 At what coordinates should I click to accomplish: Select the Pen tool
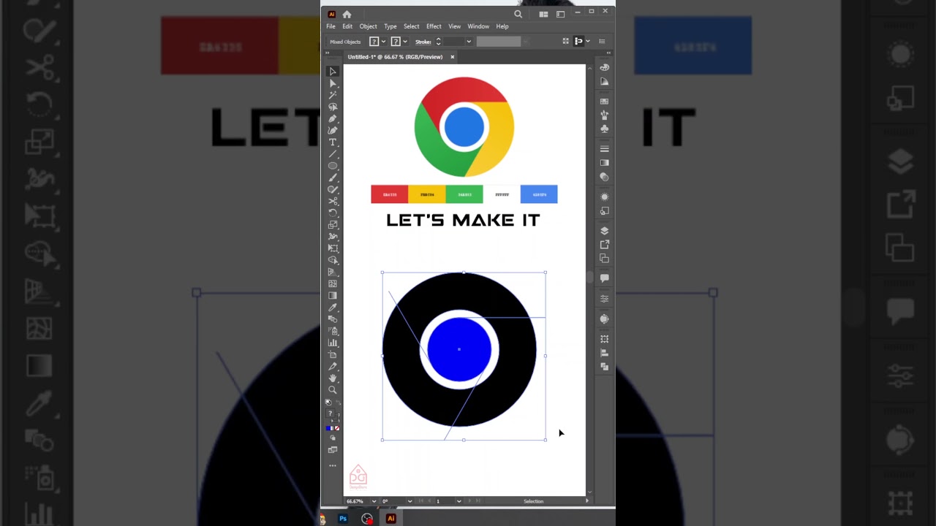(x=333, y=118)
